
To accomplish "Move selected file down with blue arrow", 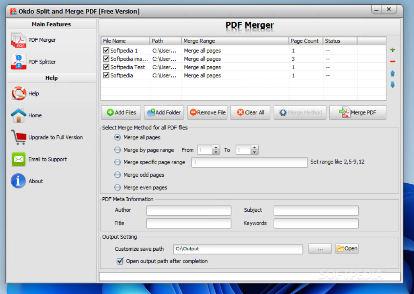I will coord(393,85).
